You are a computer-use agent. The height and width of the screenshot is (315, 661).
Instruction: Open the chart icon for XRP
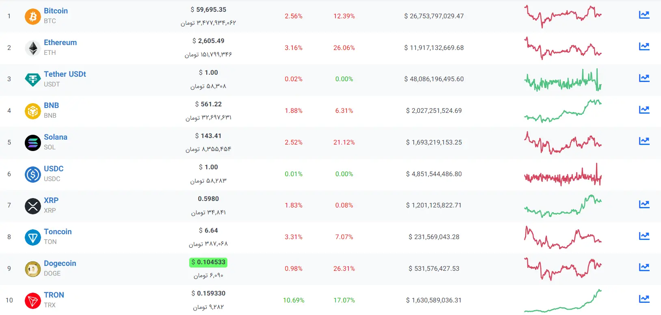(x=644, y=204)
